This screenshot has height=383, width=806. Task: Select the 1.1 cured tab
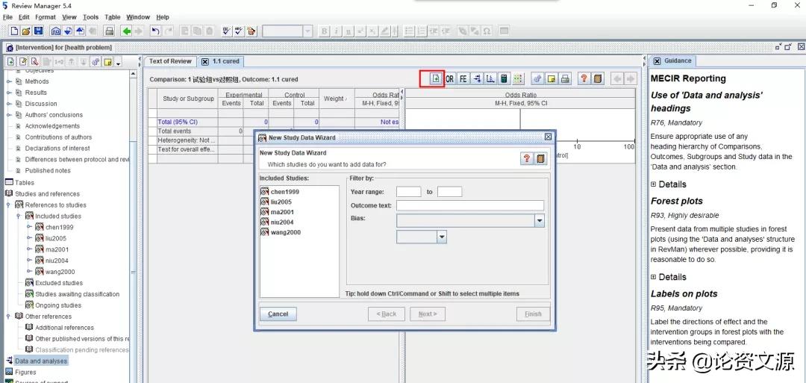222,61
